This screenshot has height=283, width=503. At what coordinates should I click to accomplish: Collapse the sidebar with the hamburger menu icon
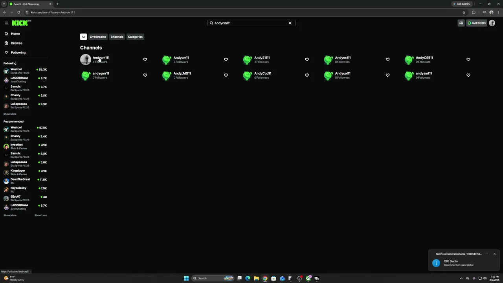[x=6, y=23]
